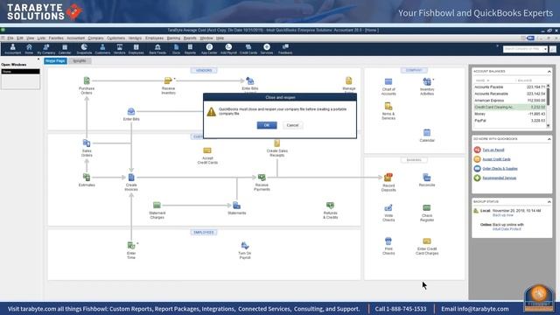560x315 pixels.
Task: Click the Refunds & Credits icon
Action: pos(331,210)
